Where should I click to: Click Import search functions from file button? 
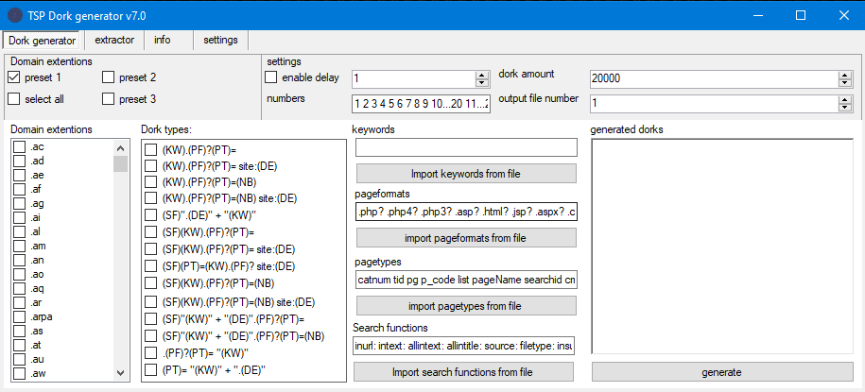click(463, 372)
